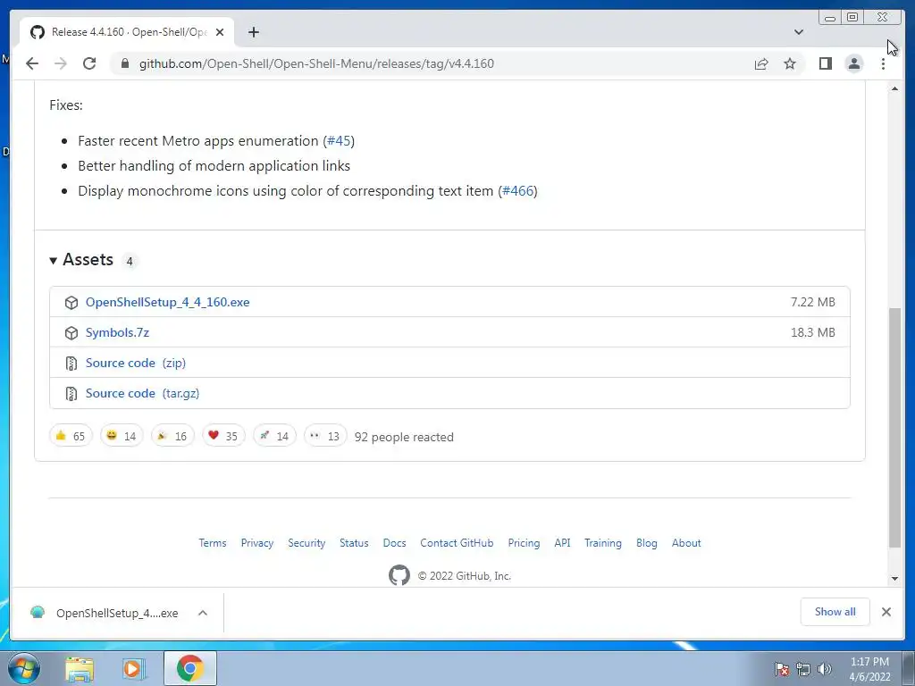Bookmark this page with the star icon
This screenshot has width=915, height=686.
(x=790, y=63)
